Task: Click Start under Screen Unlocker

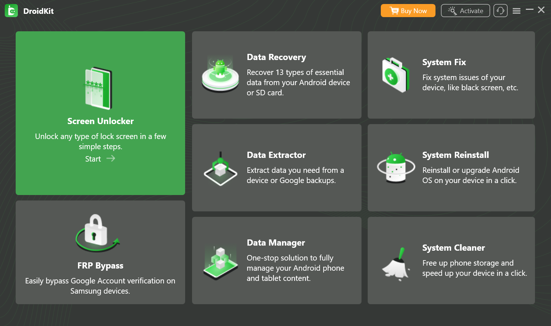Action: [x=93, y=159]
